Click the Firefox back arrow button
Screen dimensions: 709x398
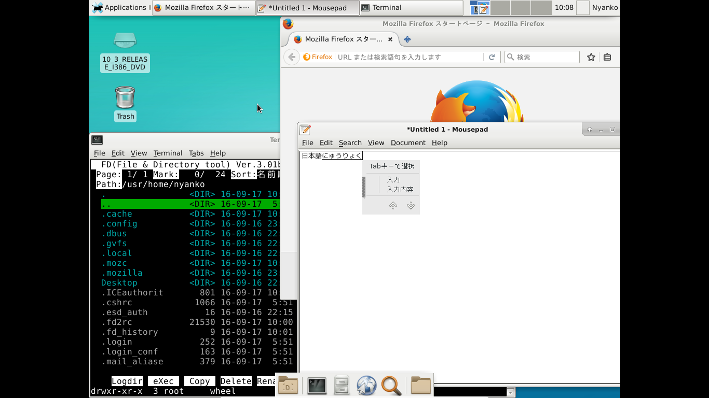pos(292,57)
